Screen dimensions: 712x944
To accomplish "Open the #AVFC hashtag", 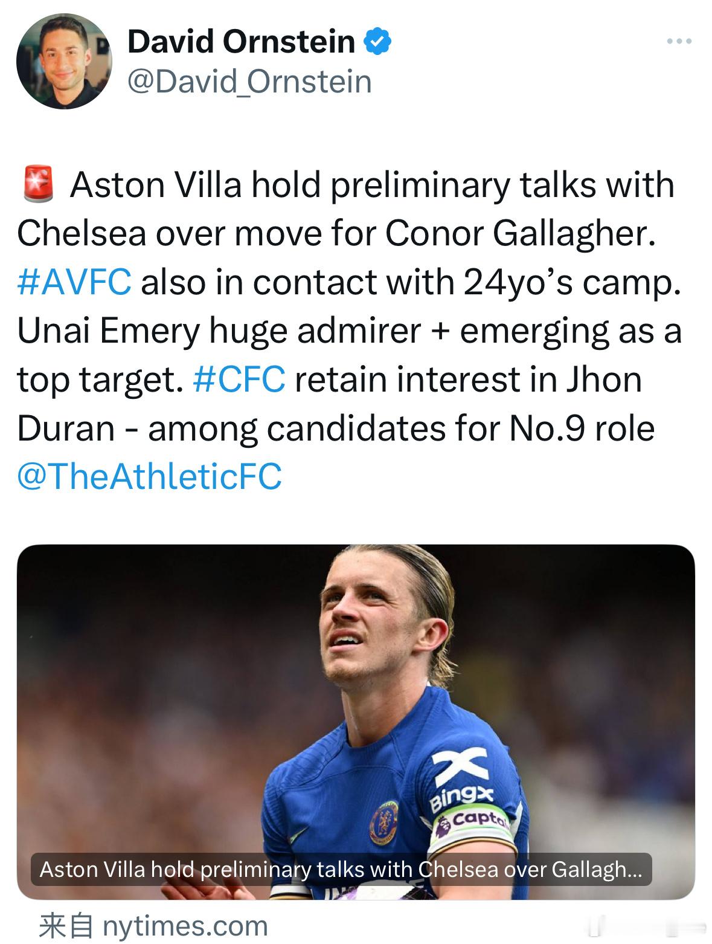I will pyautogui.click(x=74, y=282).
